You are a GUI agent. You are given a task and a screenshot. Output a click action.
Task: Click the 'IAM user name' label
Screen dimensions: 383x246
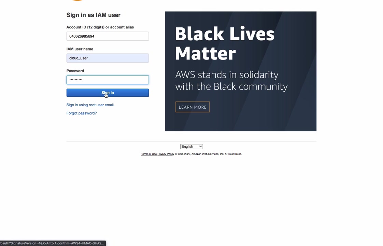click(x=80, y=49)
